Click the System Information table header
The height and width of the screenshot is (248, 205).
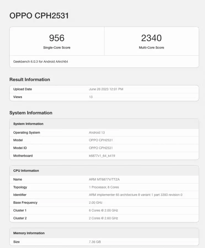point(28,124)
